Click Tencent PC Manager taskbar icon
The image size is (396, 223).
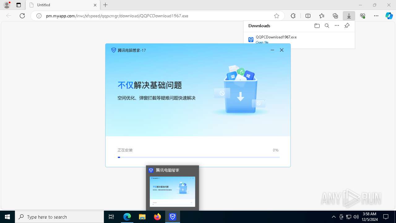point(173,217)
